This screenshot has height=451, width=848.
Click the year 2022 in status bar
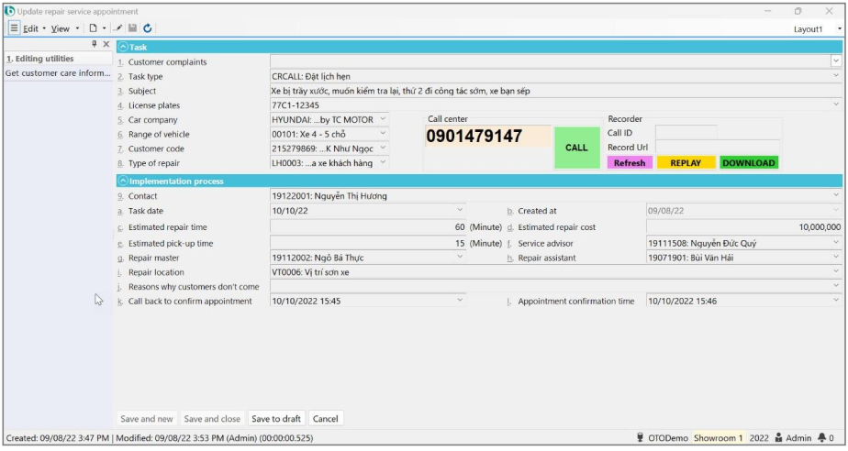point(759,438)
